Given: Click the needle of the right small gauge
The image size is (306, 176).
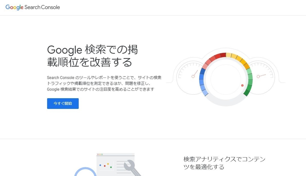Looking at the screenshot, I should pyautogui.click(x=261, y=76).
